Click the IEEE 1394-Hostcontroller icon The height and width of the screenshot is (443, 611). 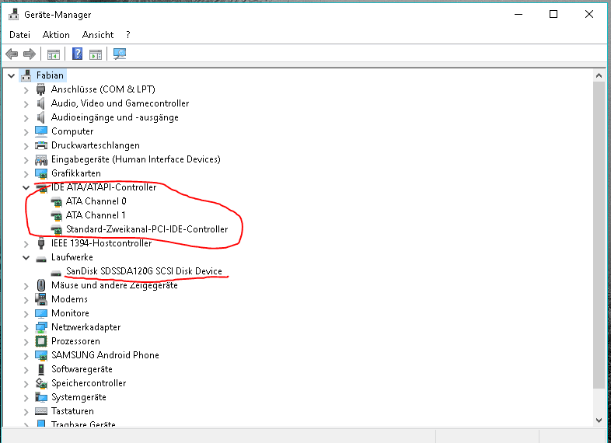click(41, 243)
